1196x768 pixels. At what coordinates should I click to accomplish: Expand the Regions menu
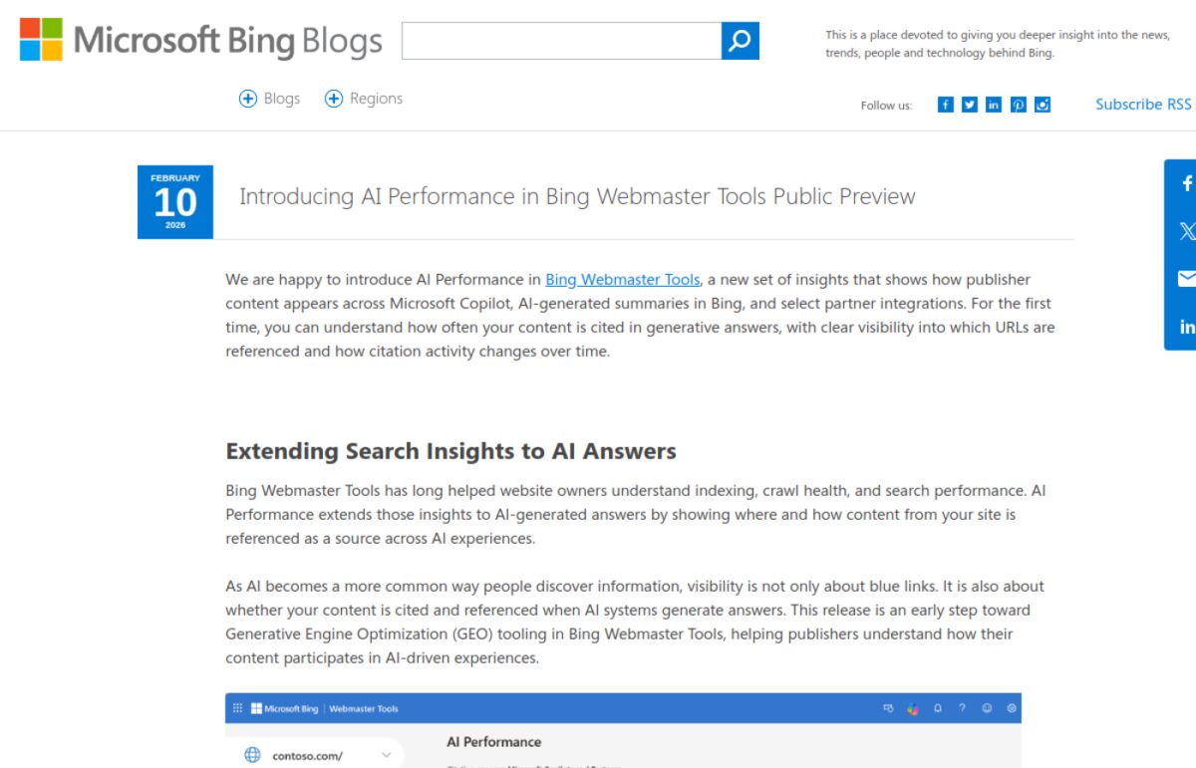(x=364, y=99)
